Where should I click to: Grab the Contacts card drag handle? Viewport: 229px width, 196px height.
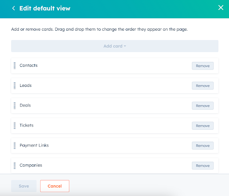tap(15, 65)
